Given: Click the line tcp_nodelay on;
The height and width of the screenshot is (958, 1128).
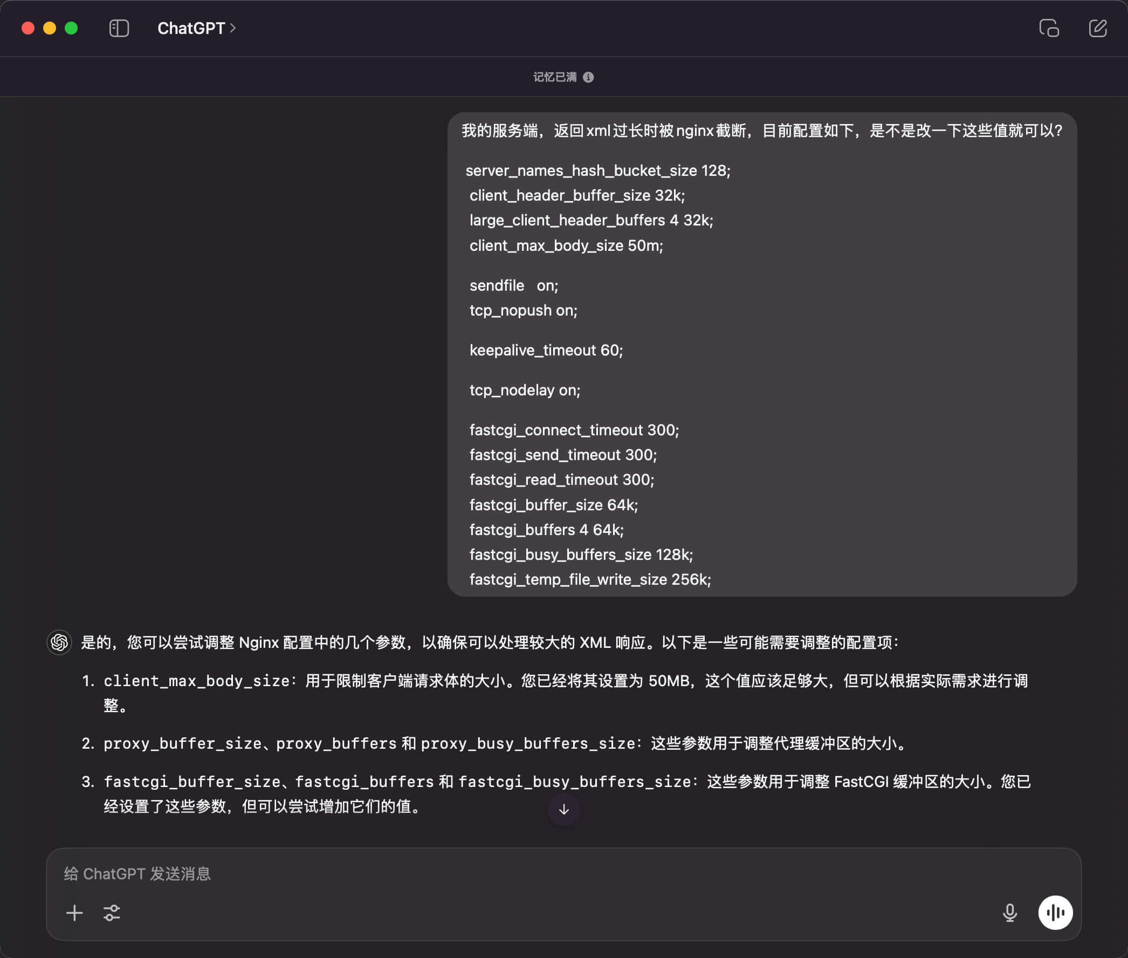Looking at the screenshot, I should click(x=525, y=390).
